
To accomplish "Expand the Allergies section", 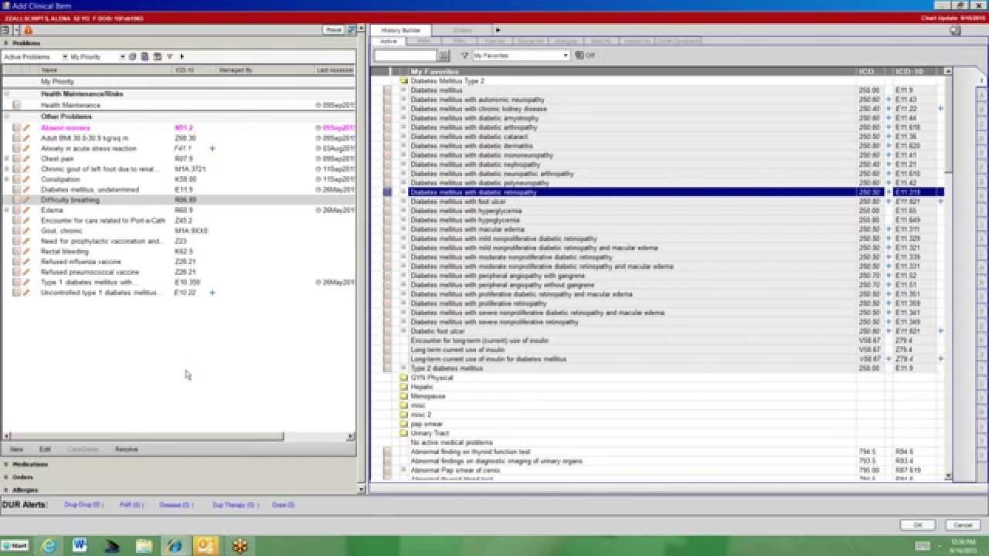I will pyautogui.click(x=6, y=490).
